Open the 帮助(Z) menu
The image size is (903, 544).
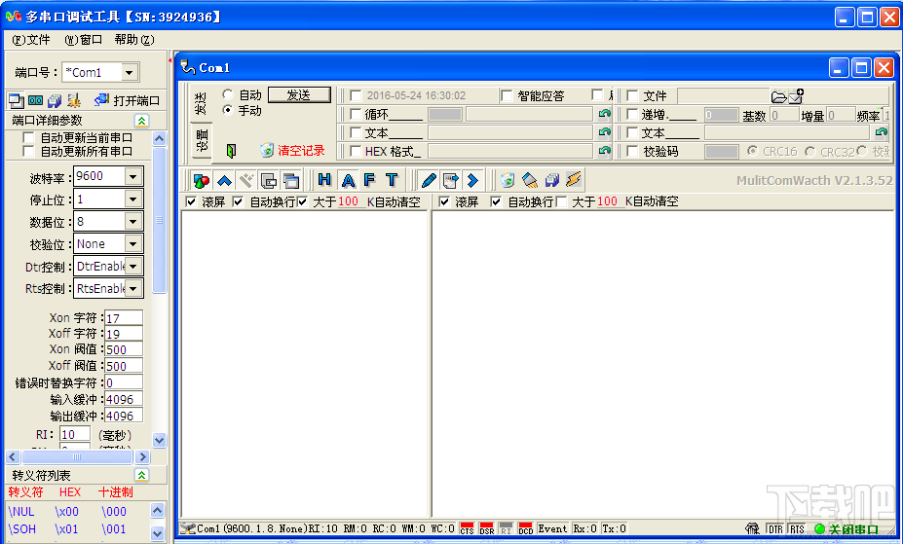[134, 40]
